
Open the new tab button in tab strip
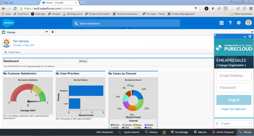tap(82, 3)
